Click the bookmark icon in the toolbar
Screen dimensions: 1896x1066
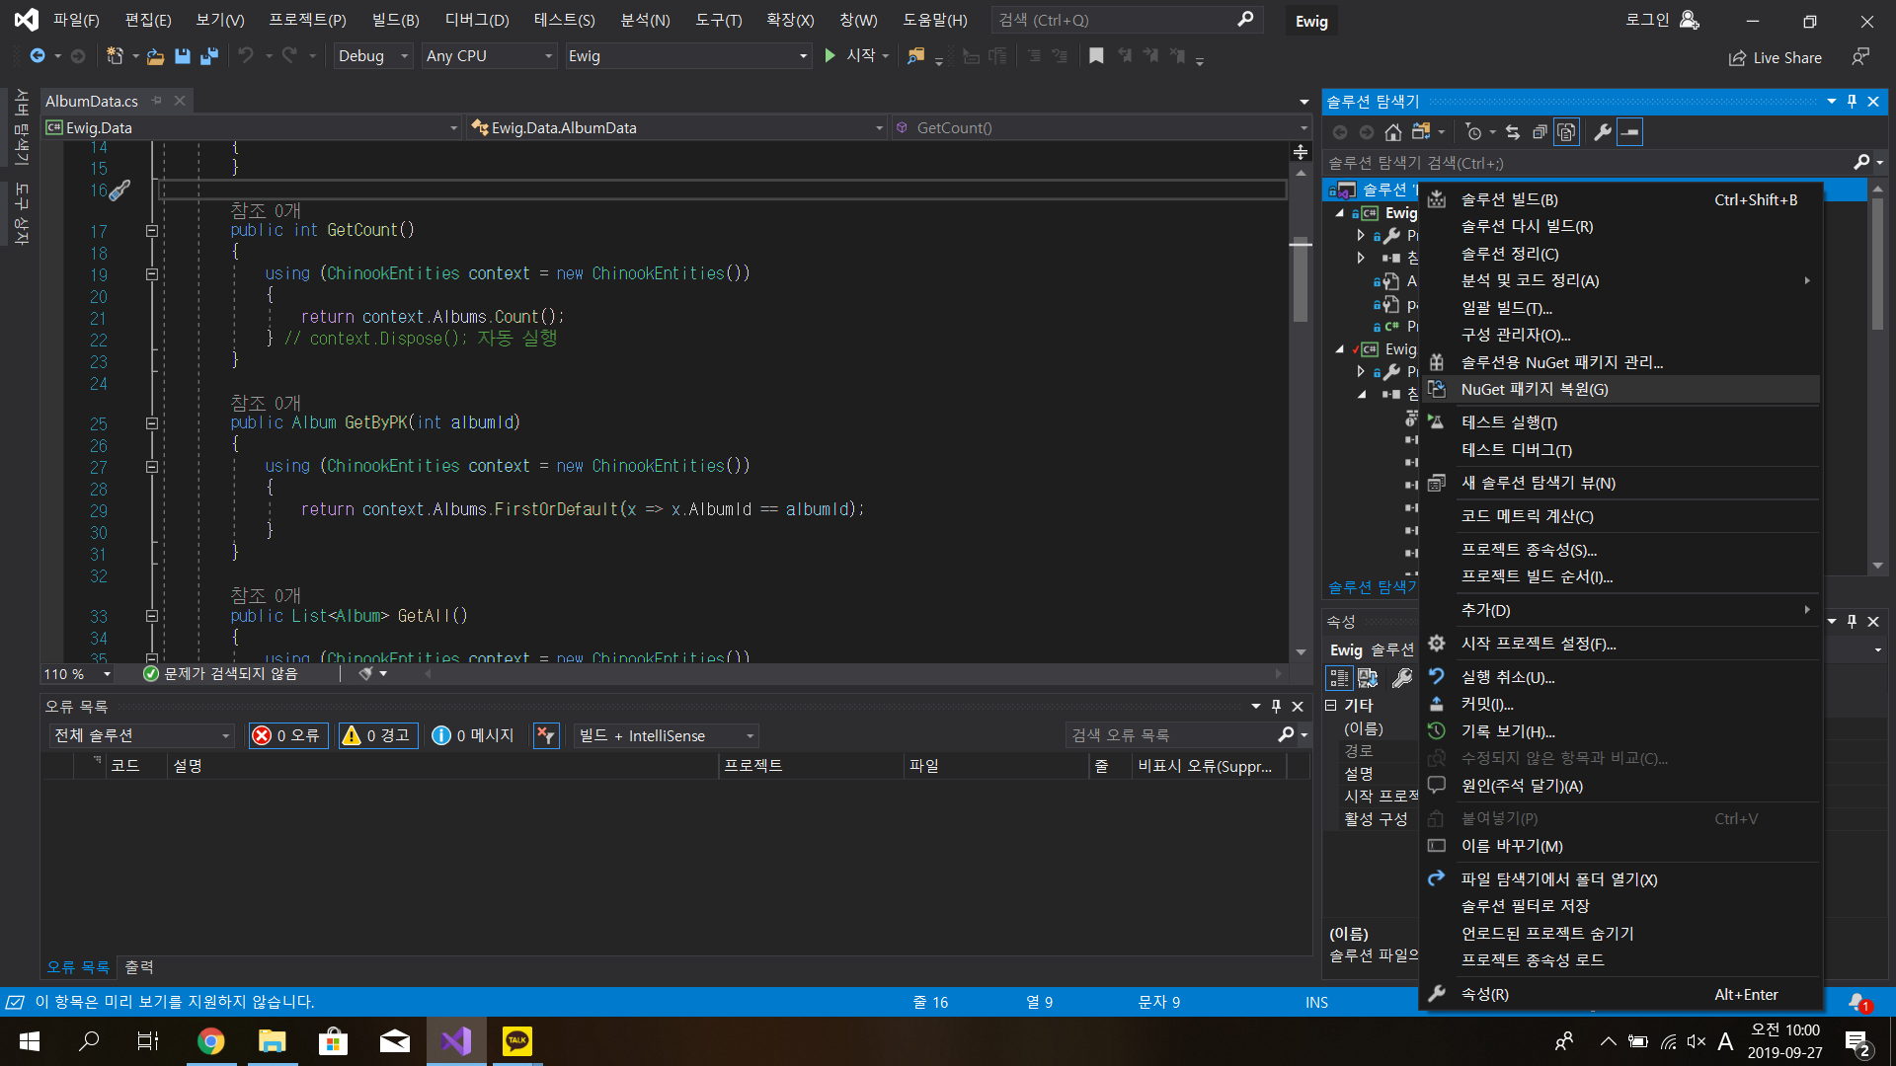click(1096, 56)
